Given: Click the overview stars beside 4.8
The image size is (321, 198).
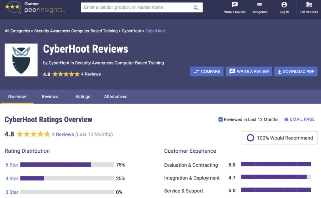Looking at the screenshot, I should click(33, 134).
